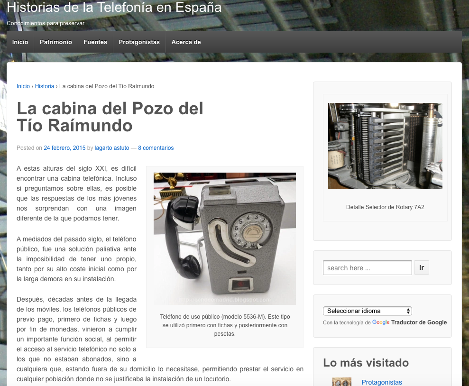Viewport: 469px width, 386px height.
Task: Jump to 8 comentarios
Action: (156, 148)
